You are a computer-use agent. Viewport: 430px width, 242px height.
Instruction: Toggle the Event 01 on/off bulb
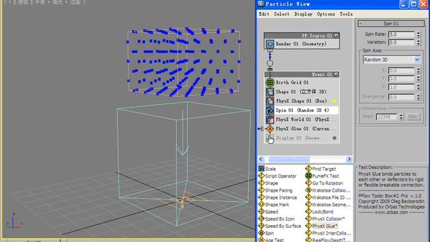[336, 75]
